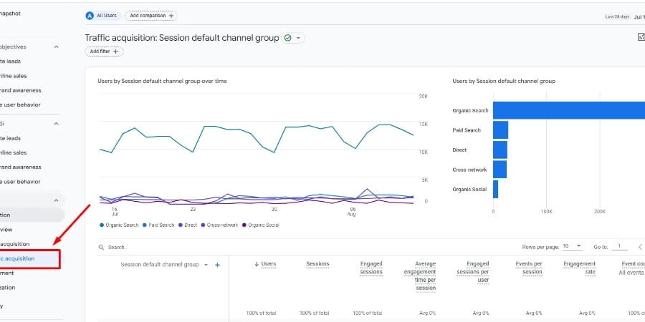Toggle Organic Search in the line chart legend
Image resolution: width=645 pixels, height=322 pixels.
[119, 225]
